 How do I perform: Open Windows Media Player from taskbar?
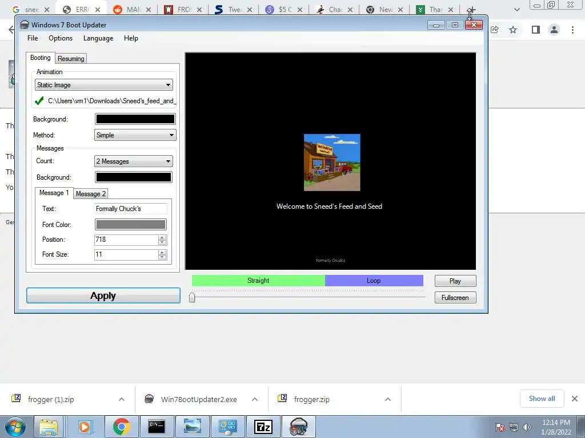coord(85,427)
